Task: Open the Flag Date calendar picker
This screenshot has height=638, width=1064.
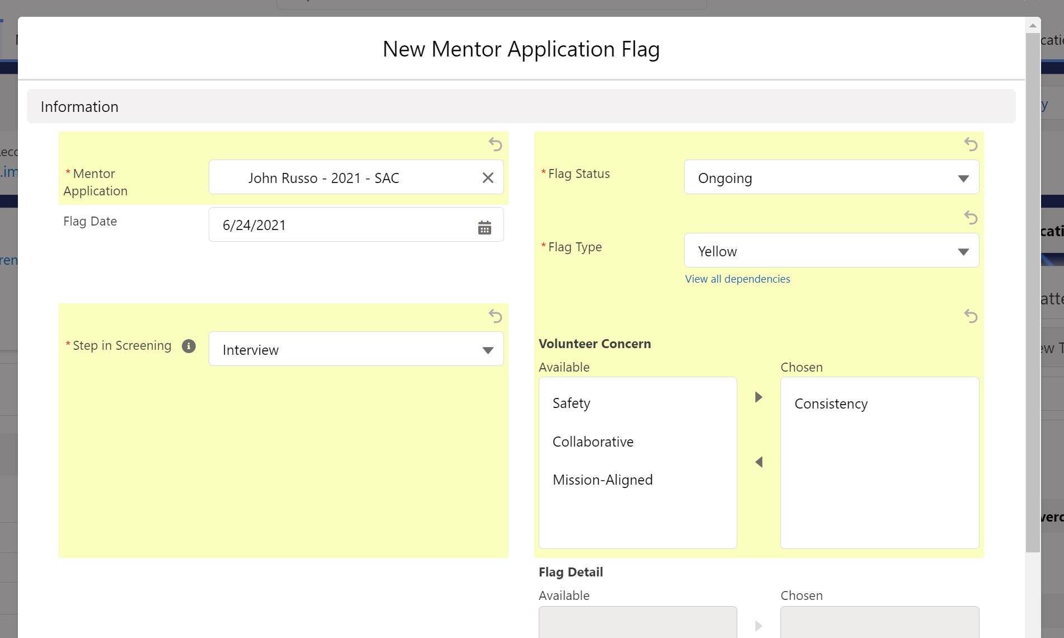Action: point(484,227)
